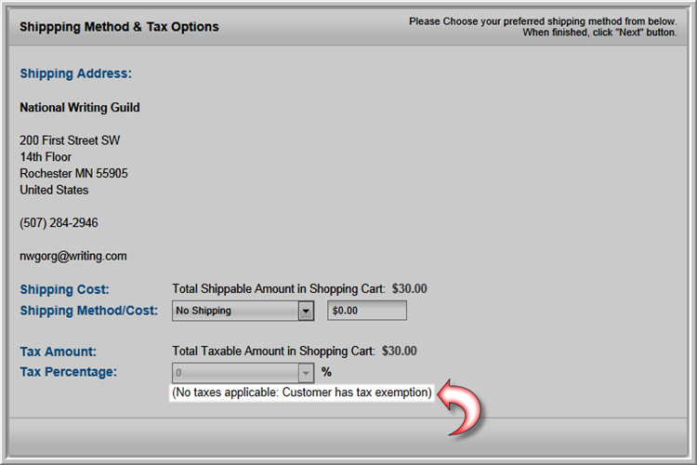This screenshot has width=697, height=465.
Task: Click the Shipping Method/Cost label
Action: click(89, 311)
